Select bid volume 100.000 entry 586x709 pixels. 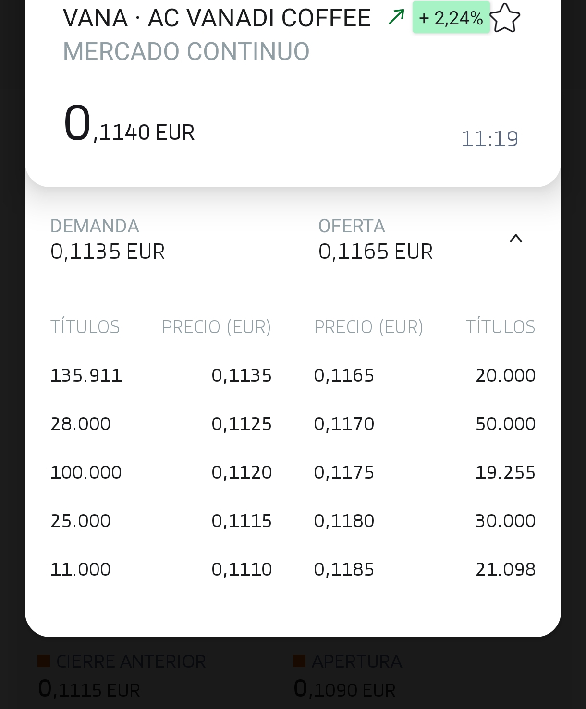[86, 472]
